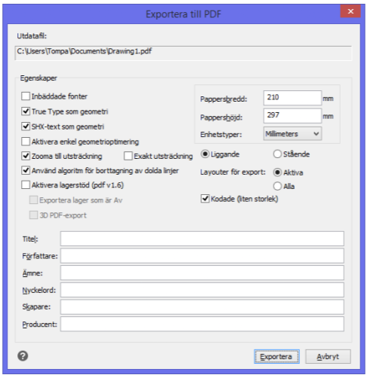Enable Aktivera enkel geometrioptimering

point(26,142)
